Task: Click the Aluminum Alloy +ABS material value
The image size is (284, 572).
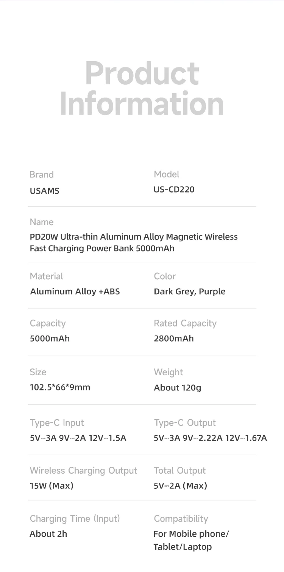Action: tap(75, 292)
